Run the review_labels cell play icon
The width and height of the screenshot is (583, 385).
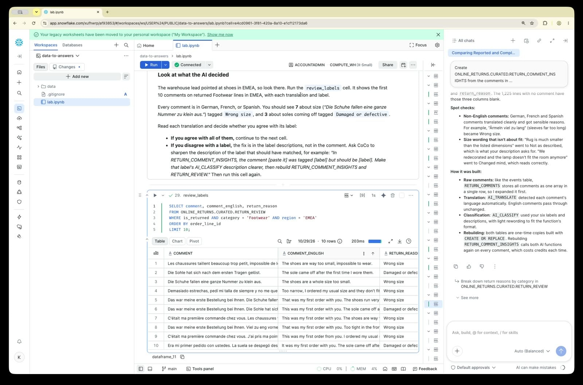click(155, 195)
